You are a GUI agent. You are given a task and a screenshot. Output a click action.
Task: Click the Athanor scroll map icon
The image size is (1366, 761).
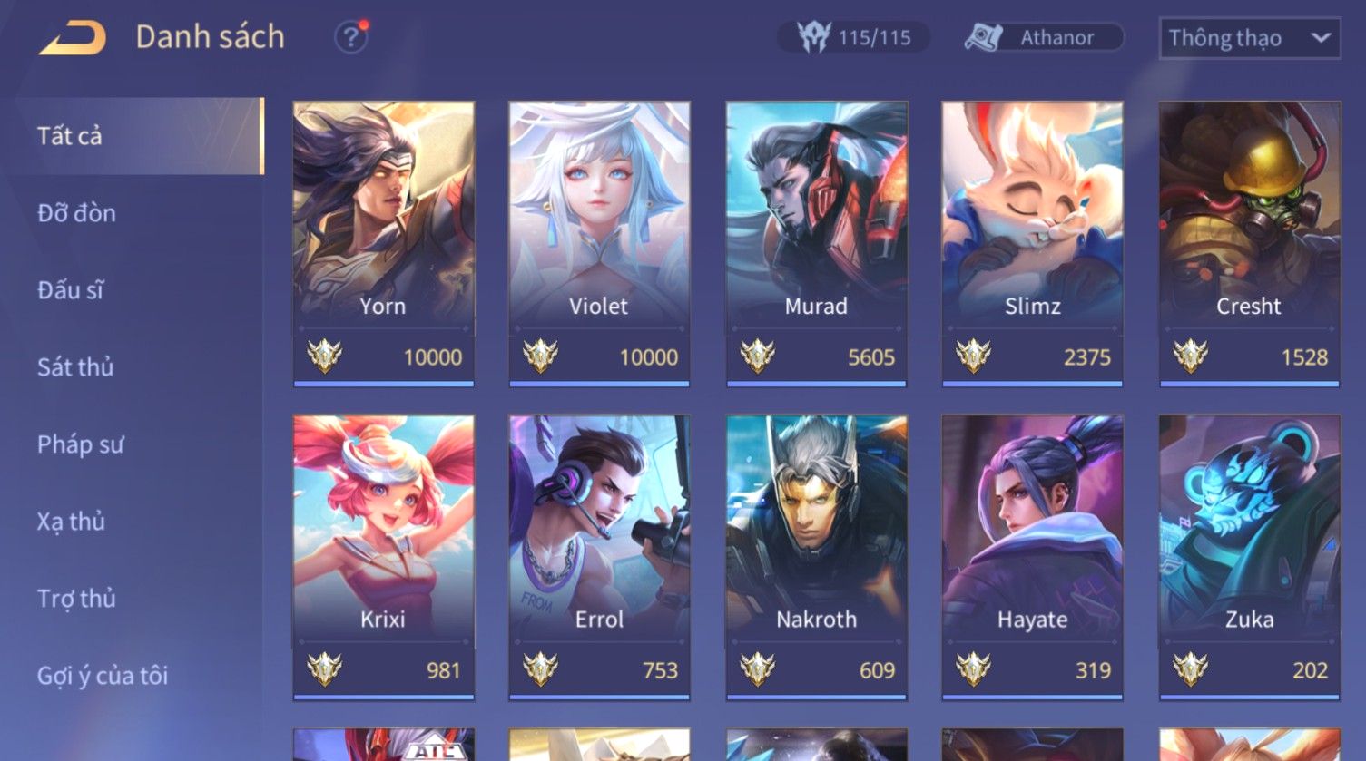coord(983,37)
